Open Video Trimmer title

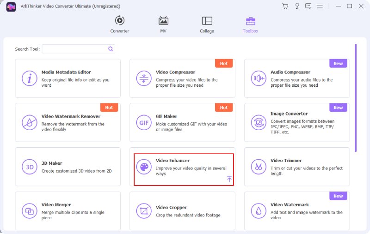pyautogui.click(x=286, y=161)
